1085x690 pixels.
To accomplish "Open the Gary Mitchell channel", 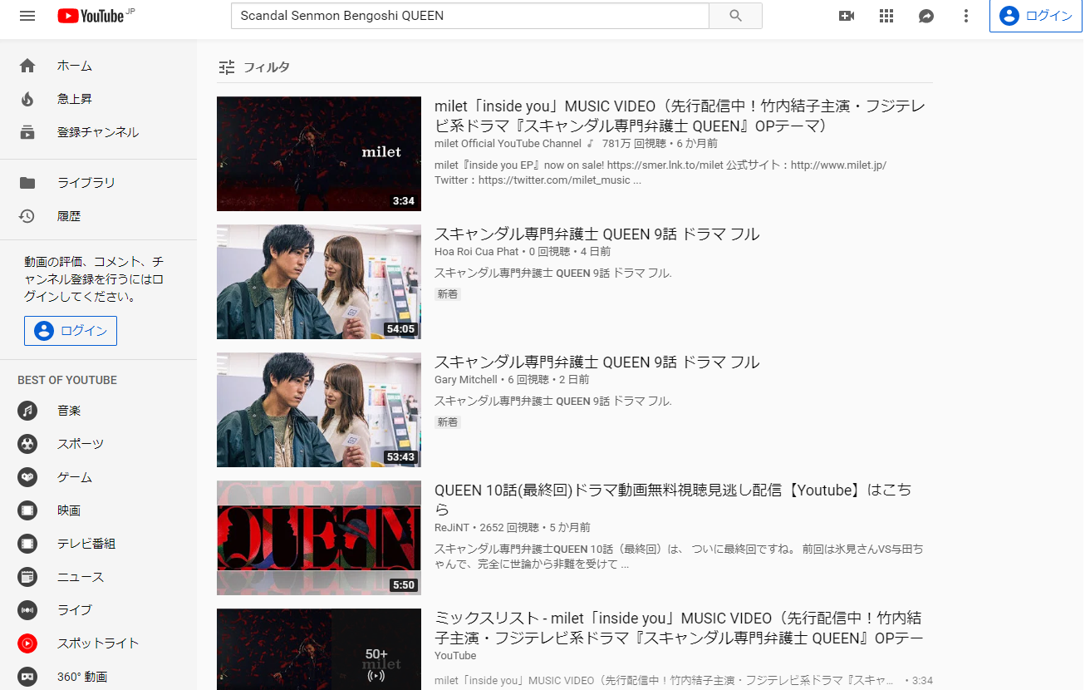I will [x=466, y=379].
